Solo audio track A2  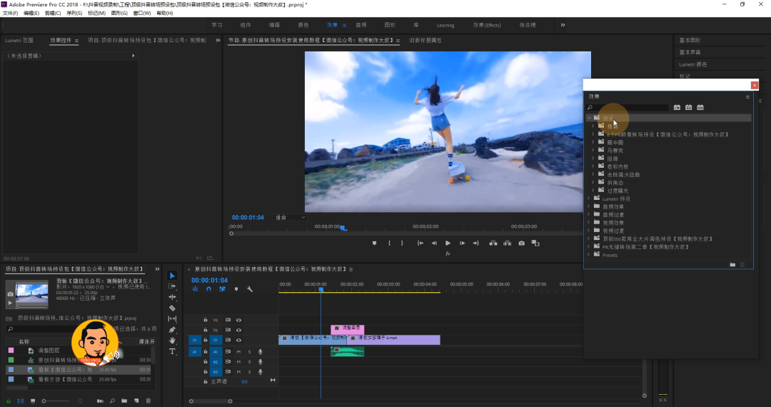point(249,362)
